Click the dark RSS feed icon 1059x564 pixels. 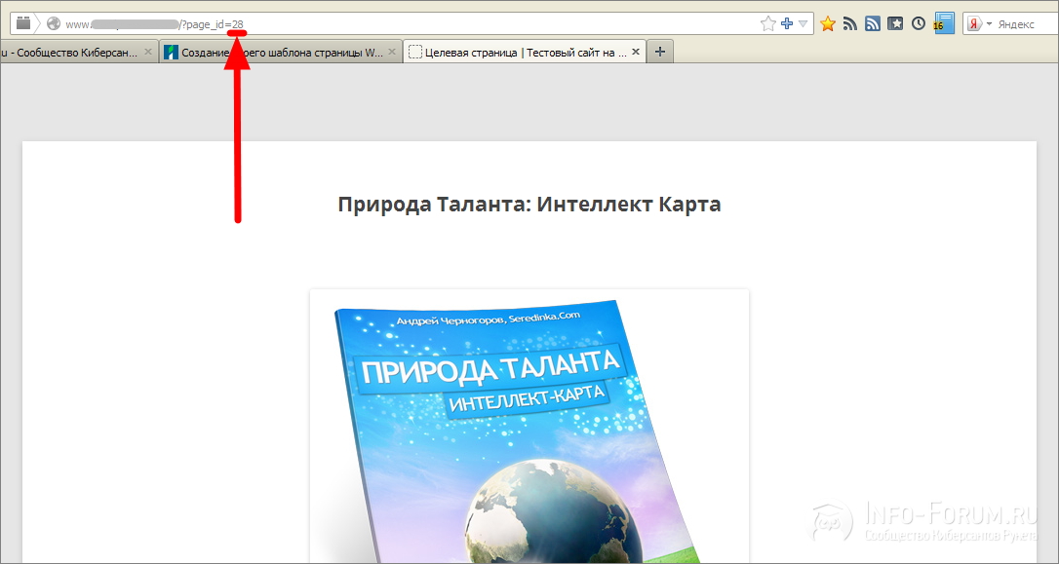click(x=850, y=24)
